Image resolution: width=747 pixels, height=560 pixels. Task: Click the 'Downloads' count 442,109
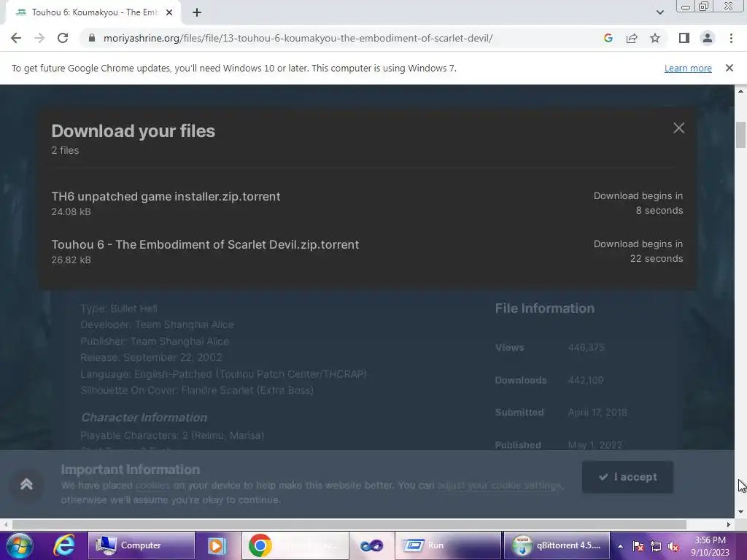pyautogui.click(x=586, y=380)
